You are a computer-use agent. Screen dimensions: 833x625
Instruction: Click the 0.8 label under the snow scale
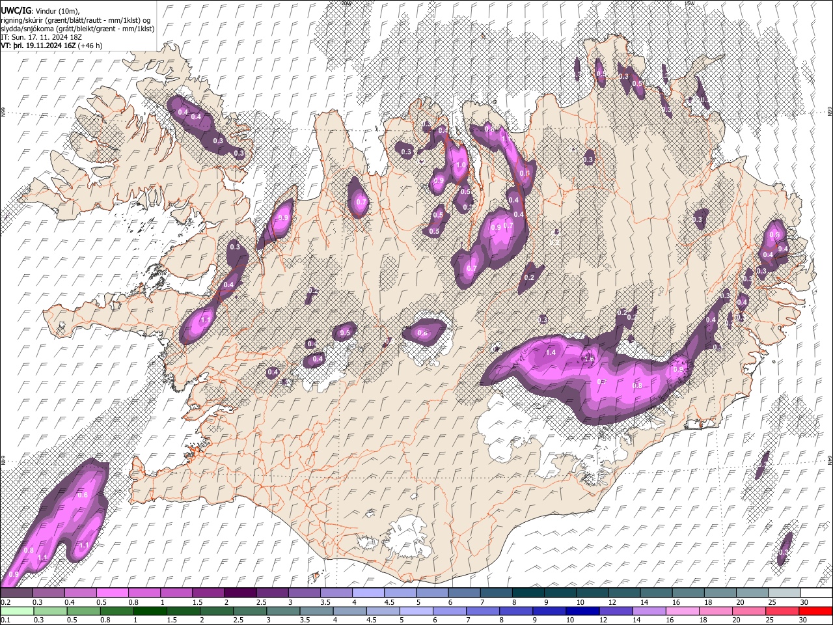point(133,602)
